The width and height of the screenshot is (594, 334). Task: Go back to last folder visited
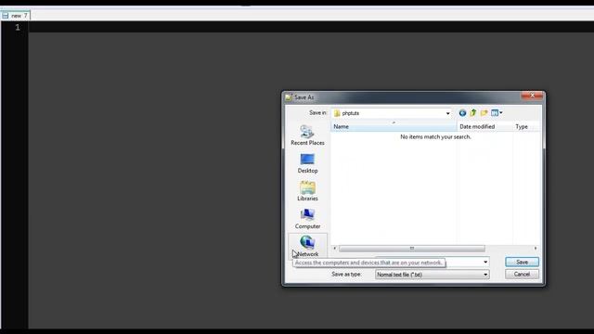point(462,113)
